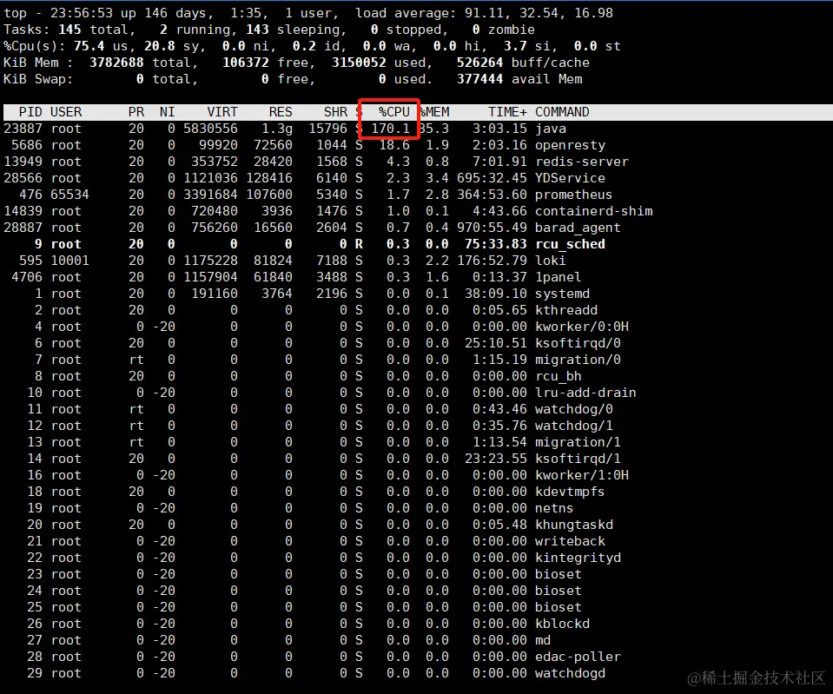
Task: Click the watchdog/1 command
Action: [x=574, y=425]
